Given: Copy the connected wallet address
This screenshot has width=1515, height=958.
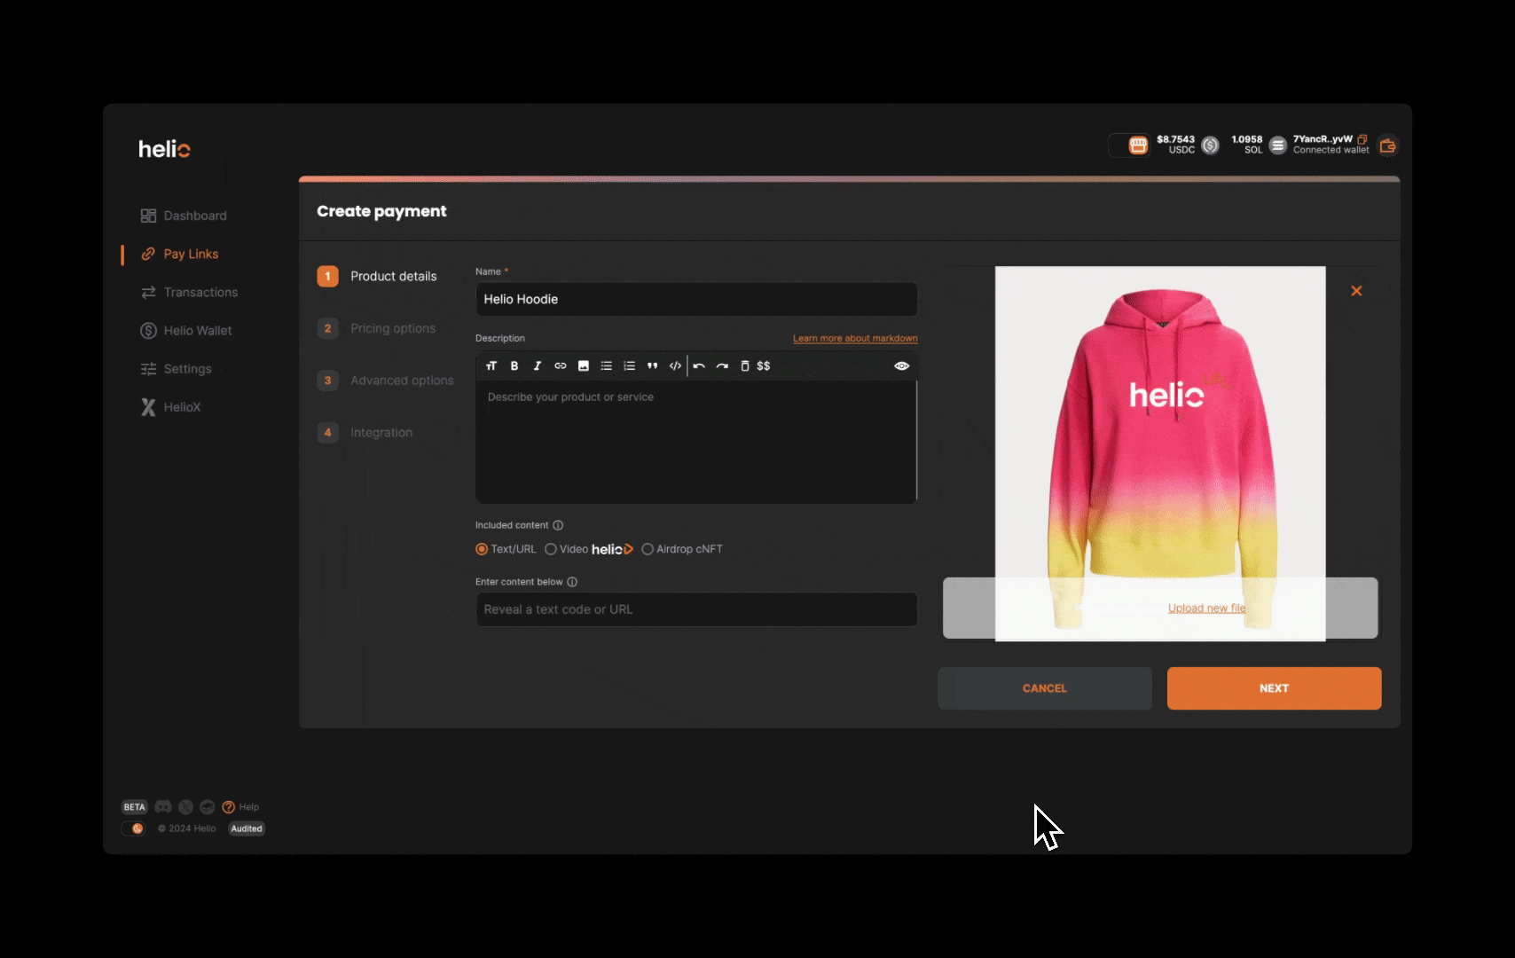Looking at the screenshot, I should tap(1362, 139).
